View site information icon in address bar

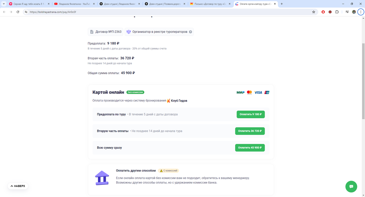(26, 12)
